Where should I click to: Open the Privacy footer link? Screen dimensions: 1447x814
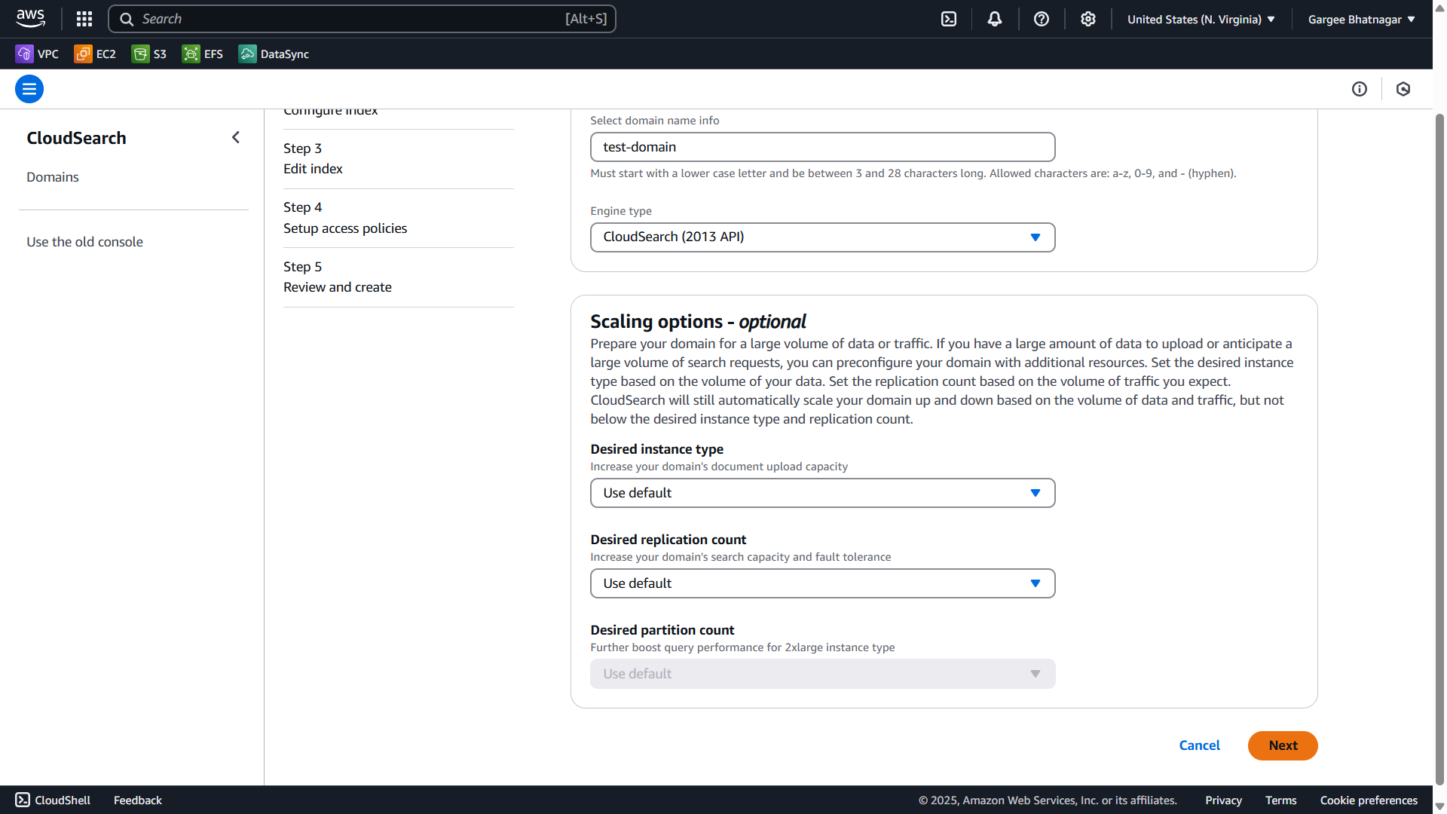tap(1223, 800)
